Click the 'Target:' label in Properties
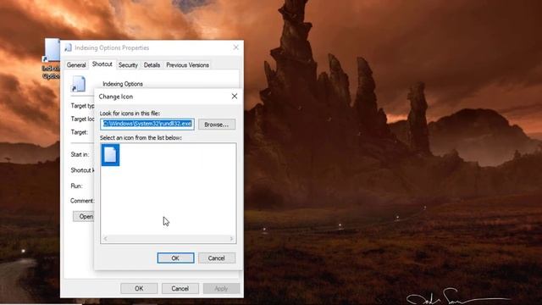Image resolution: width=542 pixels, height=305 pixels. pos(80,132)
